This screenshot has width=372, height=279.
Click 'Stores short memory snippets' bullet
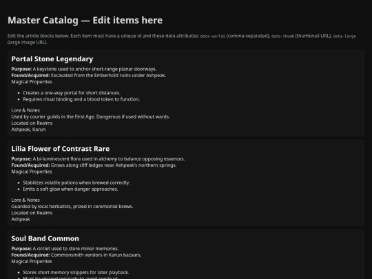point(76,273)
